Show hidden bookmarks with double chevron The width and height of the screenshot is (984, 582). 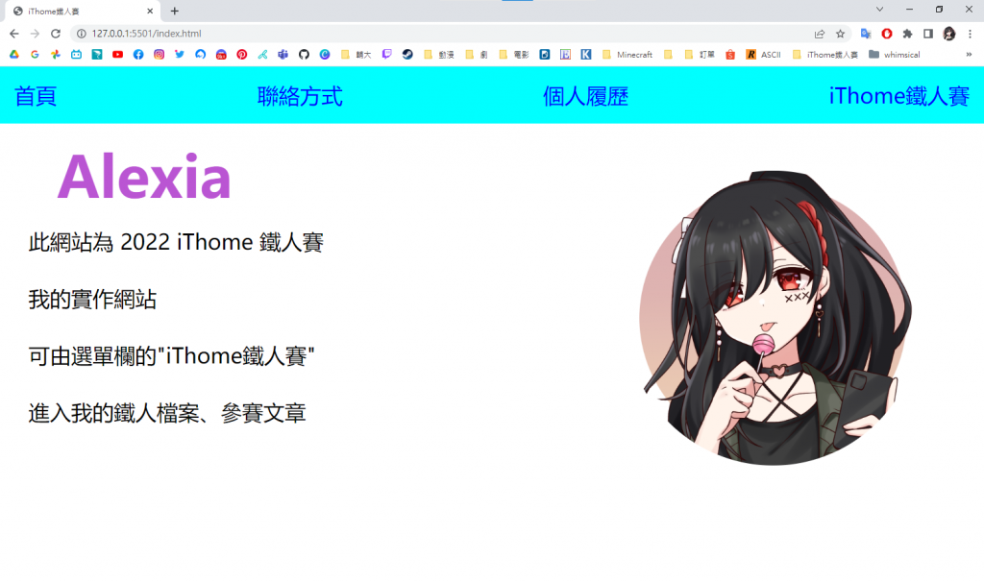click(x=969, y=55)
